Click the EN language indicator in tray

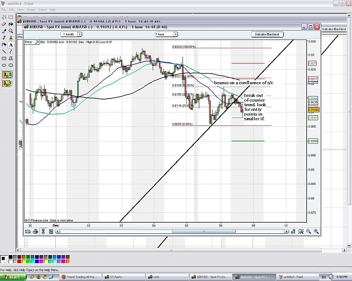click(324, 277)
